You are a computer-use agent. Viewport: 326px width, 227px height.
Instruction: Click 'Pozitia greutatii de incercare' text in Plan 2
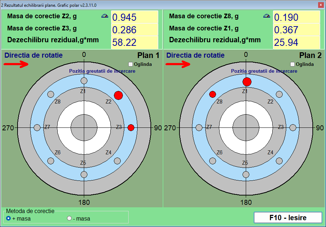(264, 71)
